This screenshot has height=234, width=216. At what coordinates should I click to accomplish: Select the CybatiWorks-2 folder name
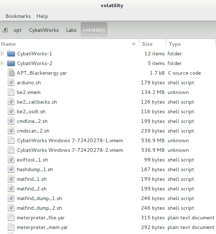[x=35, y=64]
